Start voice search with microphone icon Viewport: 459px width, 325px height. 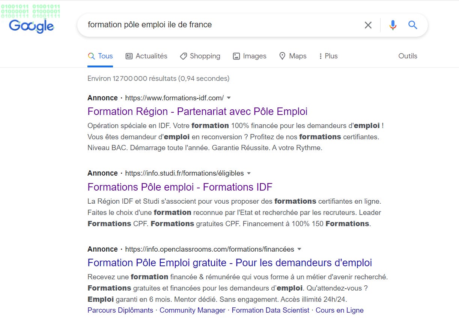pos(393,25)
